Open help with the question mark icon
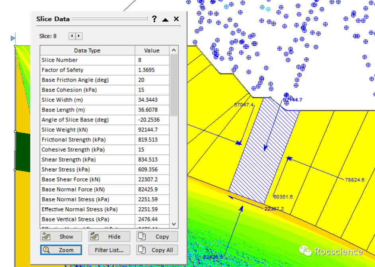The width and height of the screenshot is (375, 267). pyautogui.click(x=154, y=19)
